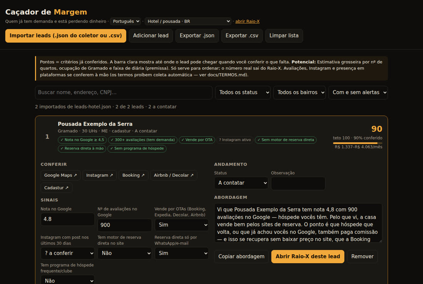The image size is (423, 284).
Task: Change the A contatar status dropdown
Action: [x=241, y=183]
